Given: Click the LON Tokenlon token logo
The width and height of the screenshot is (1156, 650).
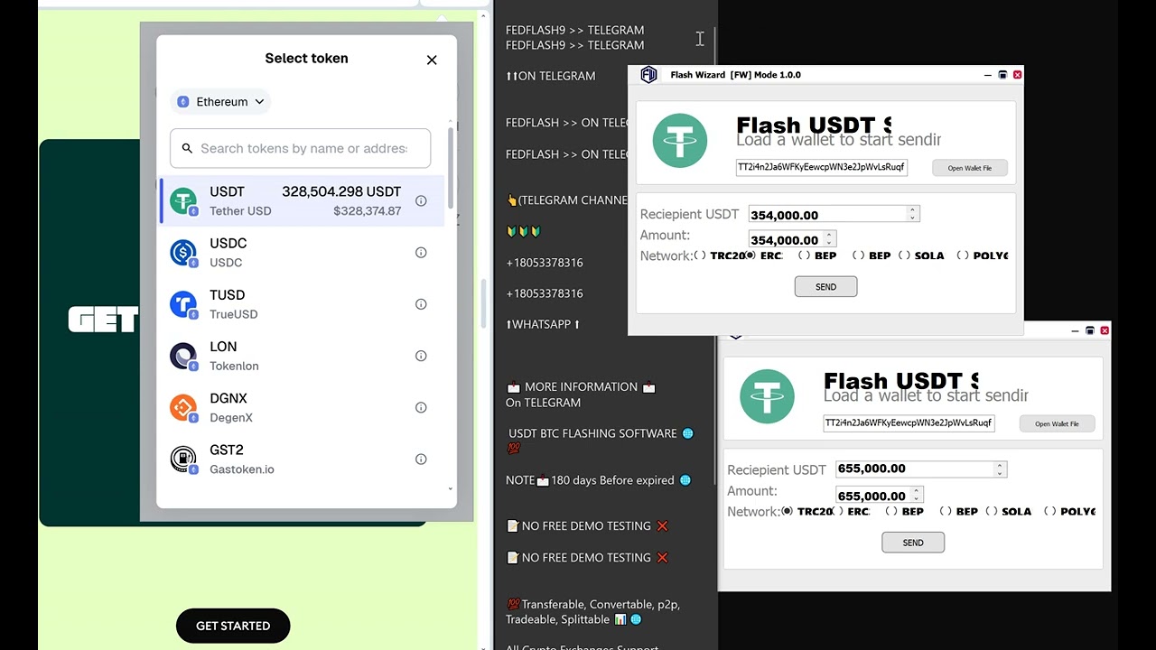Looking at the screenshot, I should (x=183, y=356).
